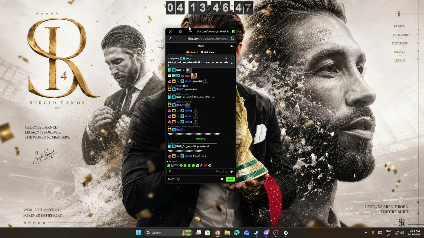Open OBS Studio from taskbar
Screen dimensions: 424x238
[276, 233]
